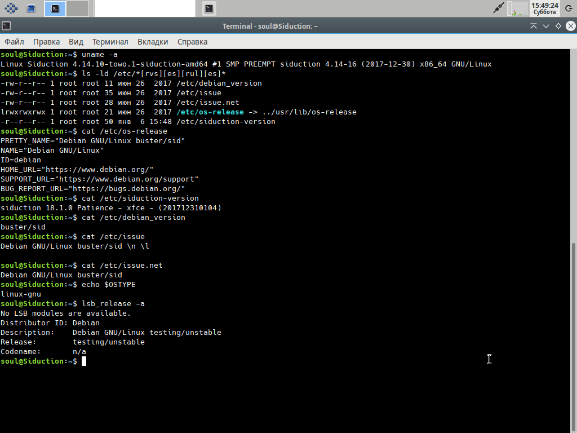The width and height of the screenshot is (577, 433).
Task: Click the PRETTY_NAME line in output
Action: point(93,140)
